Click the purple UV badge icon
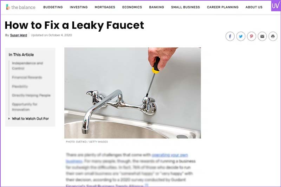281x187 pixels. click(x=276, y=6)
